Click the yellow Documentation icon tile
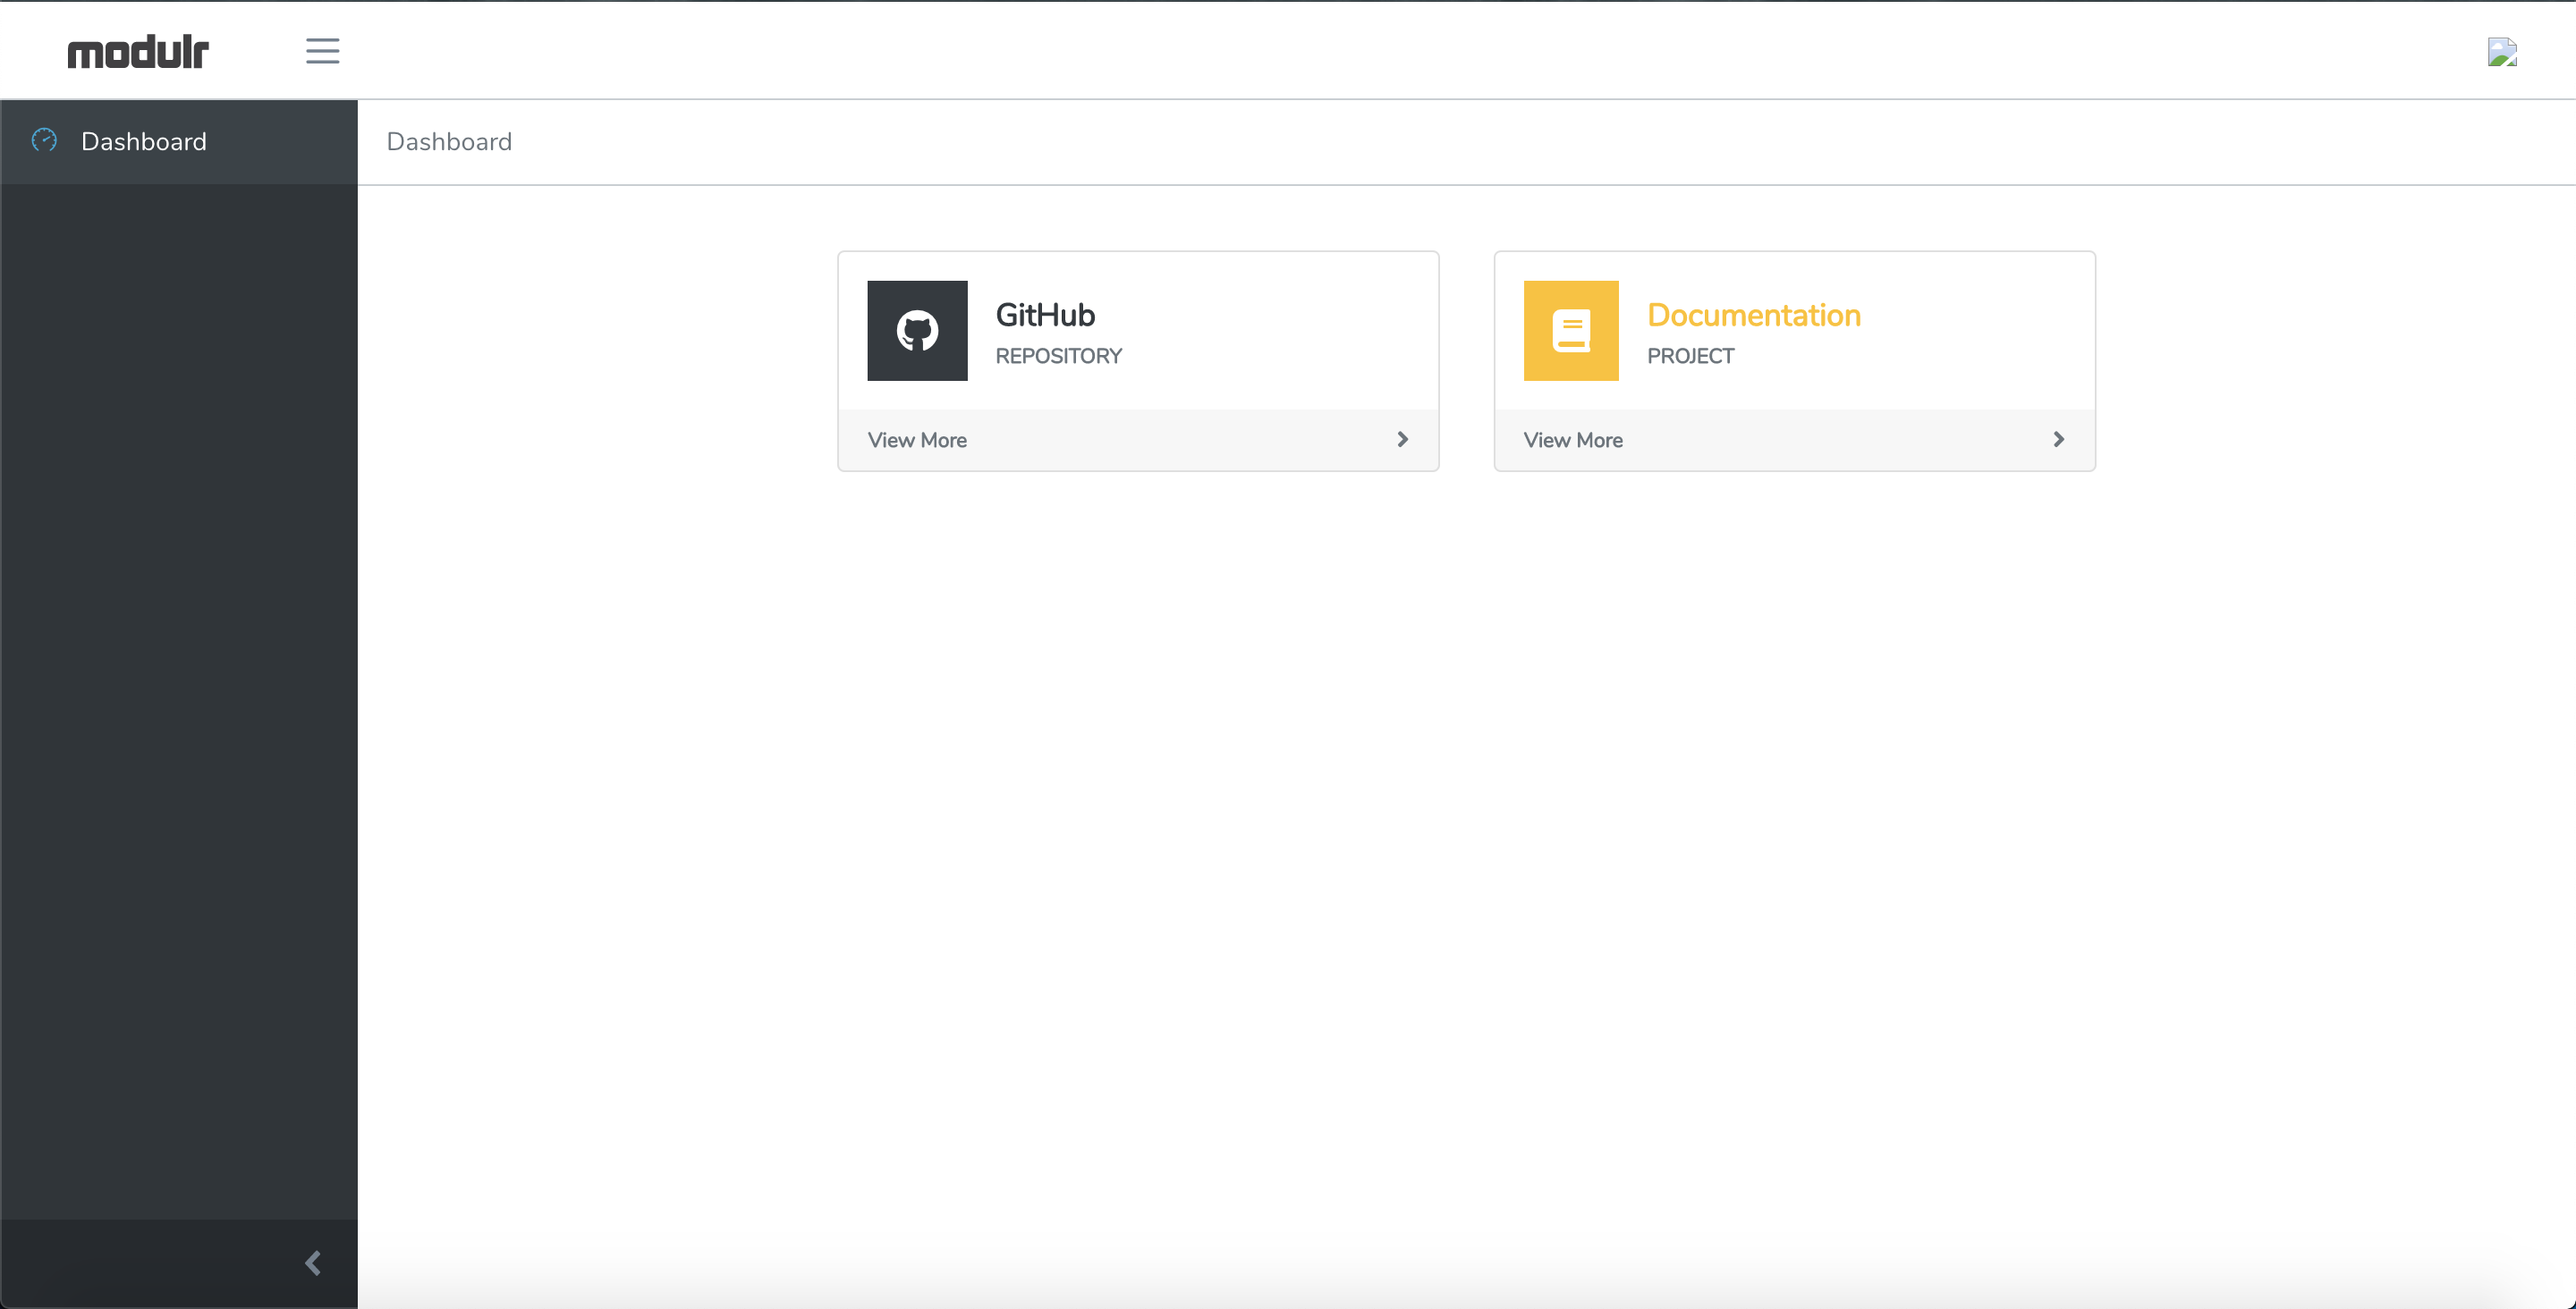The image size is (2576, 1309). tap(1570, 330)
